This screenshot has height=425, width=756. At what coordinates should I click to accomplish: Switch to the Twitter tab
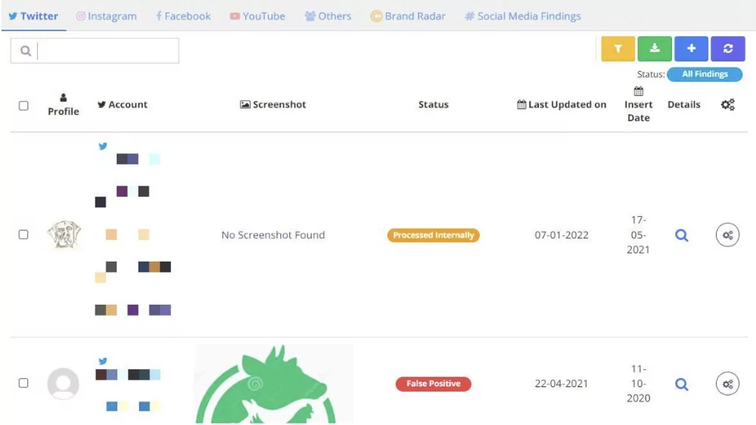coord(33,16)
